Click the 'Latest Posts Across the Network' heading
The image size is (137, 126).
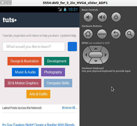(22, 108)
